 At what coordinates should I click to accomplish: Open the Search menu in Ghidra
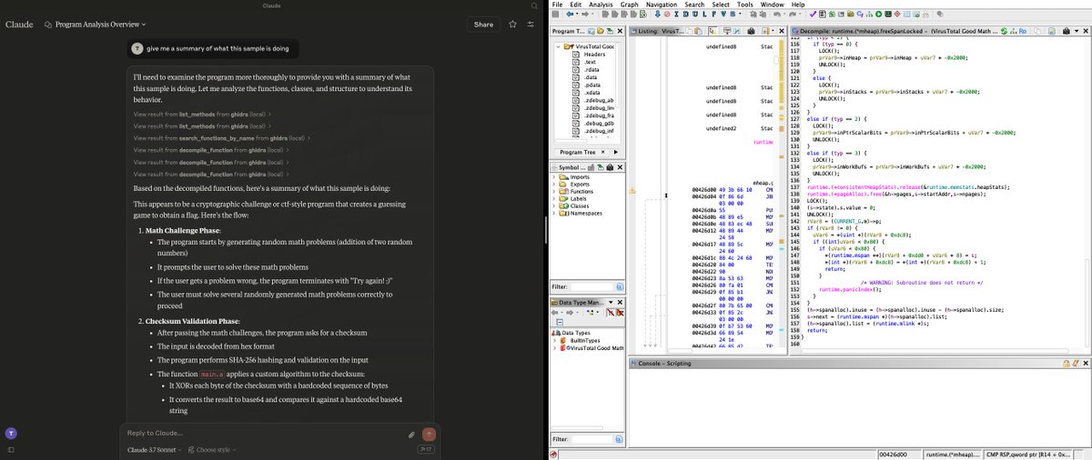[694, 5]
